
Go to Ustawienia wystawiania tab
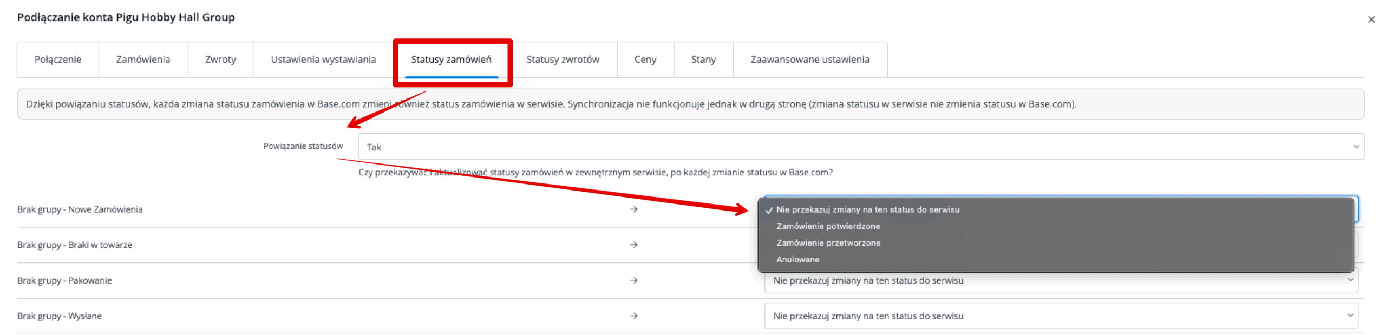tap(323, 60)
